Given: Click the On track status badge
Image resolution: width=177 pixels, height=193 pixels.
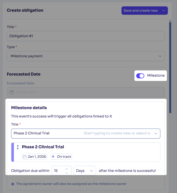Looking at the screenshot, I should (x=62, y=157).
